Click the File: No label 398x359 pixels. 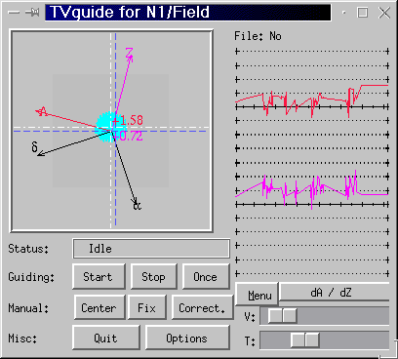coord(258,36)
